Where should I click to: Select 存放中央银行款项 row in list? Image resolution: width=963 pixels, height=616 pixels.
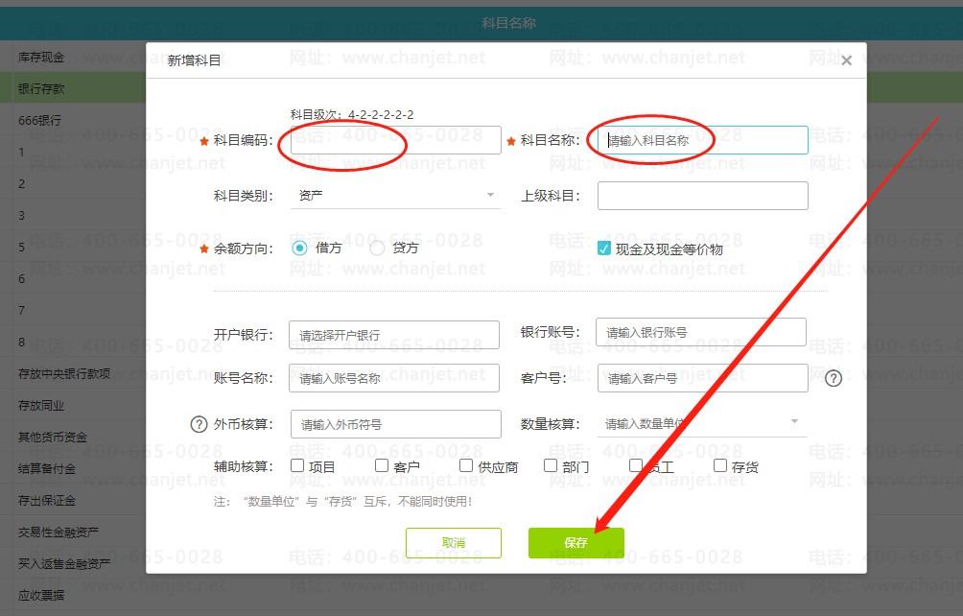73,373
